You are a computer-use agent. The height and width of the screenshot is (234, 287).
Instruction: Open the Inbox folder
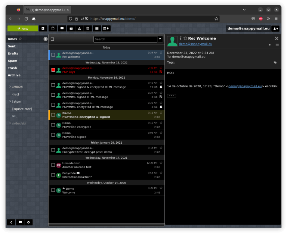pos(12,39)
